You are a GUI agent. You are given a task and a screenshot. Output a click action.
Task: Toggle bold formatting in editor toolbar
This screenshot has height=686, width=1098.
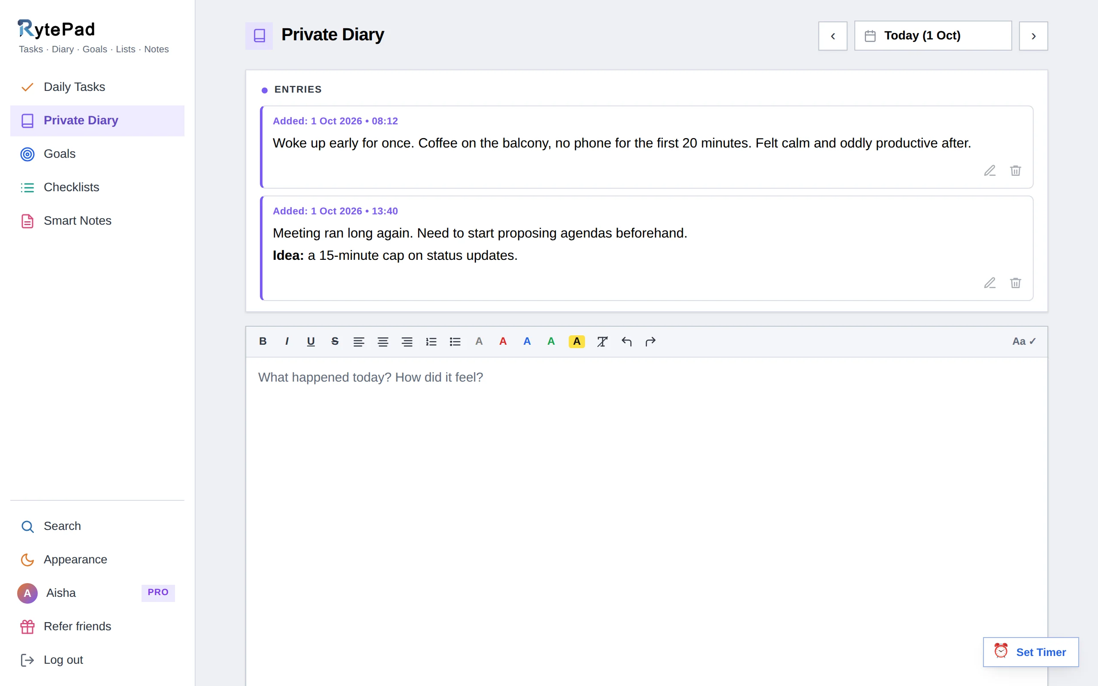262,341
